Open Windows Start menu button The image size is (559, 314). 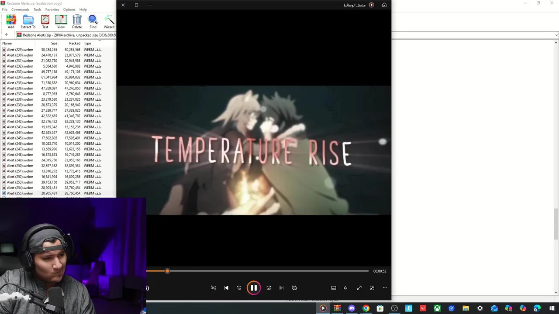(551, 308)
